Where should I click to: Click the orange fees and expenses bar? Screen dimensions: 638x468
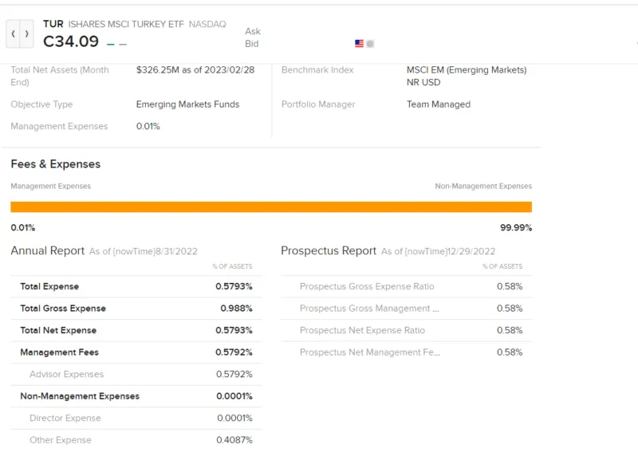click(271, 207)
